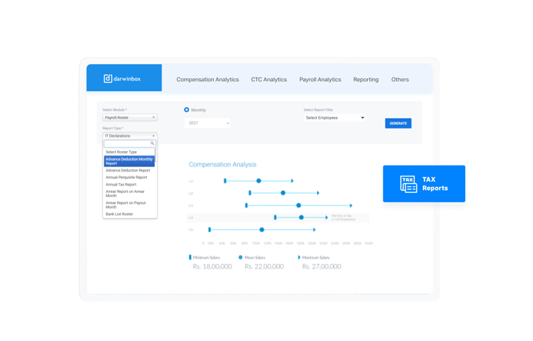
Task: Click the GENERATE button
Action: [x=398, y=123]
